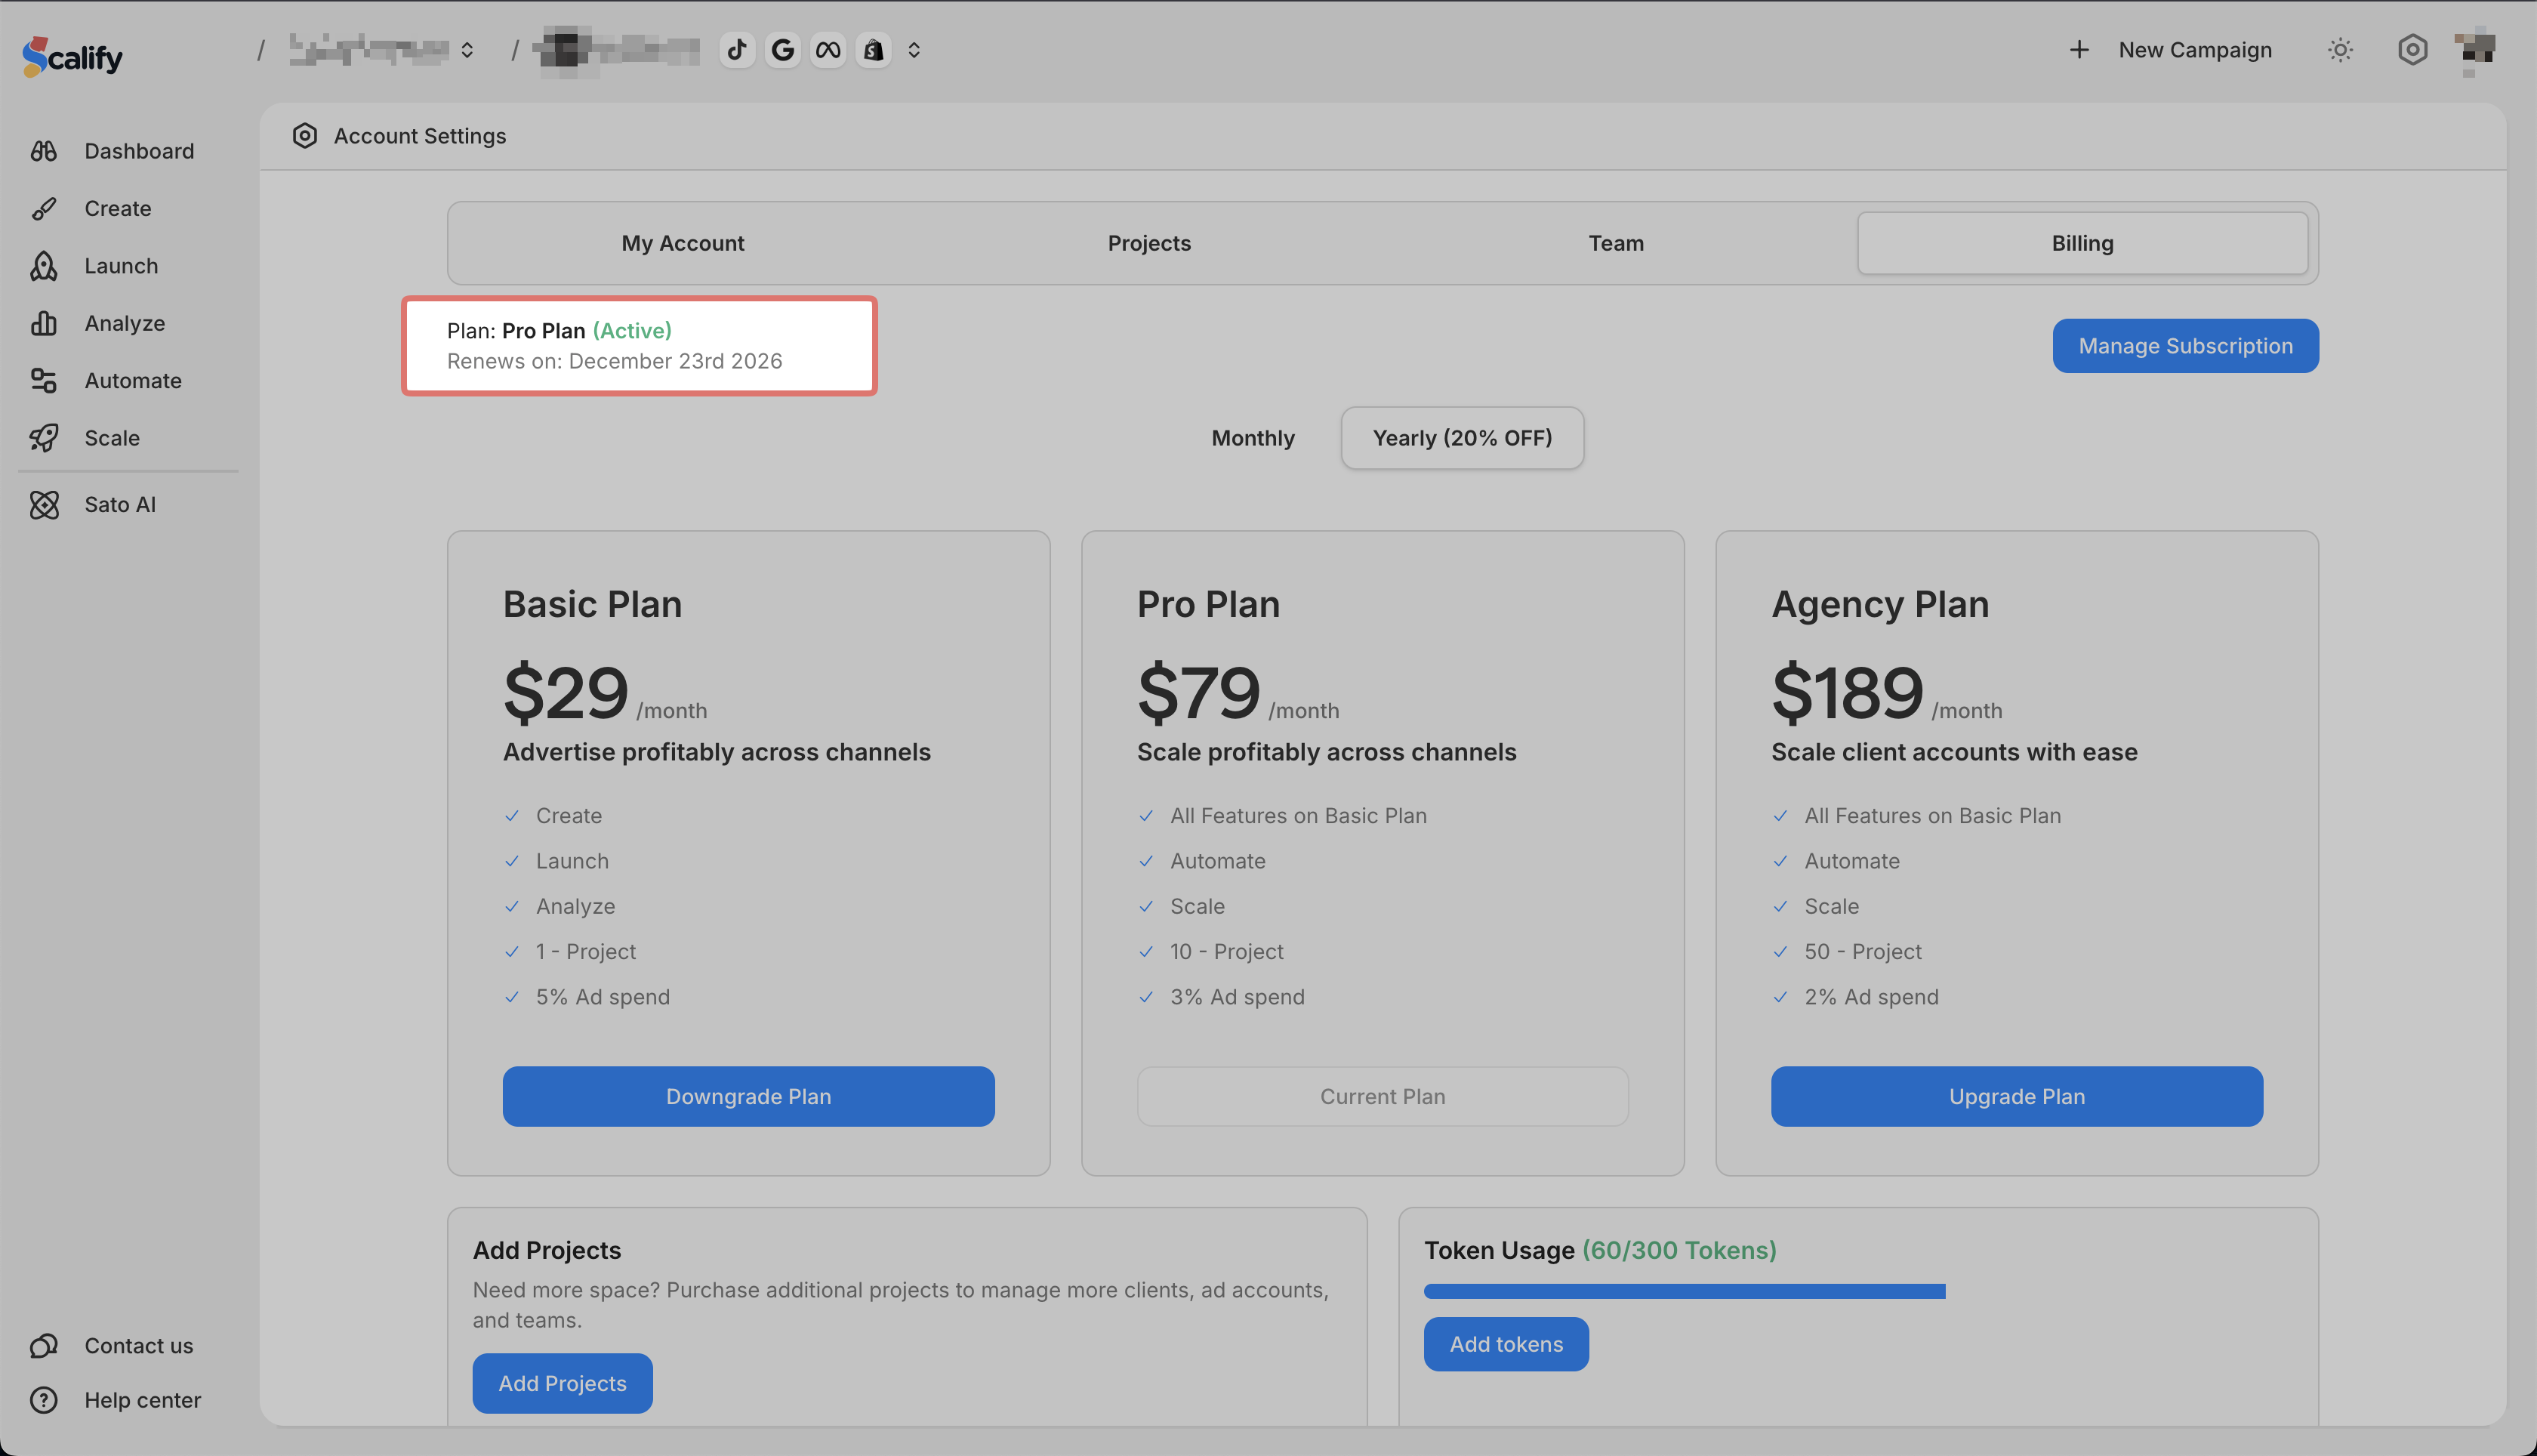This screenshot has height=1456, width=2537.
Task: Click the Automate sliders icon
Action: [44, 381]
